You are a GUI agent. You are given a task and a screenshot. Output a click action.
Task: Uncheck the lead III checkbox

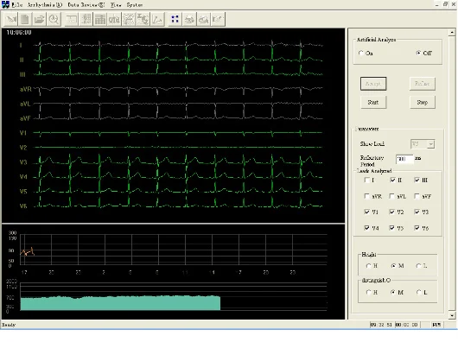[x=417, y=180]
